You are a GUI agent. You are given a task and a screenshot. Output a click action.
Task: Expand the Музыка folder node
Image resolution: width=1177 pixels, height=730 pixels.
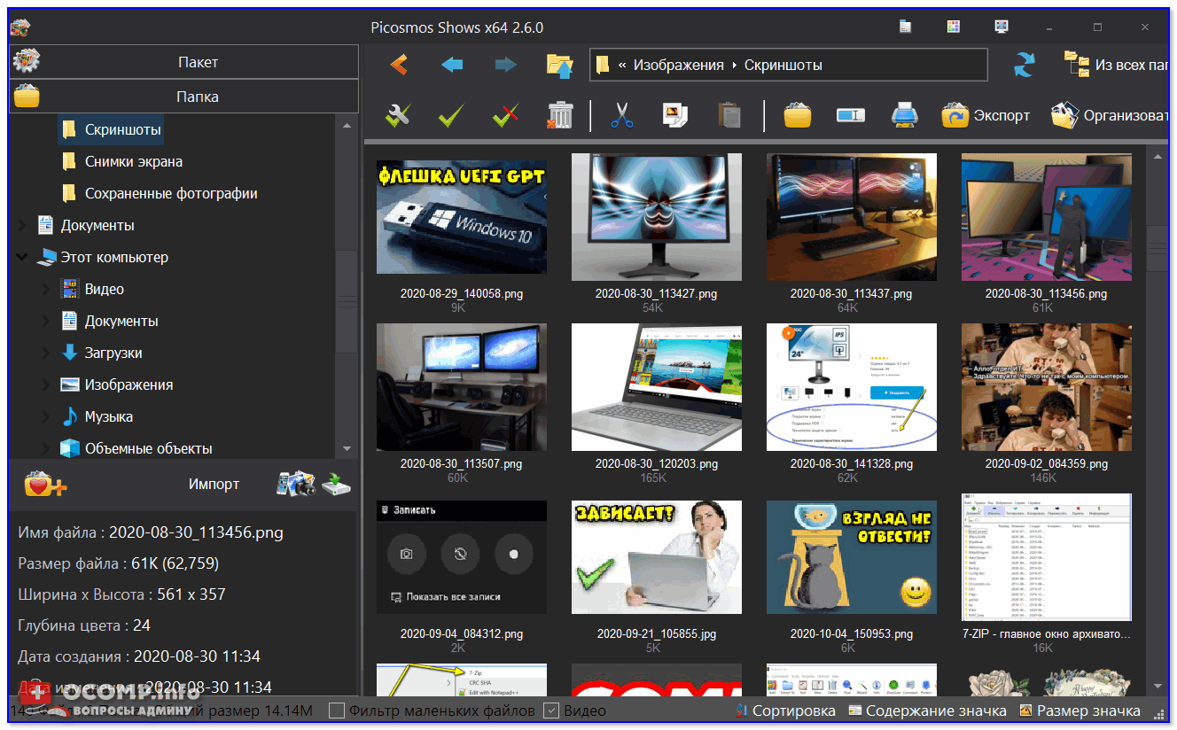tap(46, 416)
